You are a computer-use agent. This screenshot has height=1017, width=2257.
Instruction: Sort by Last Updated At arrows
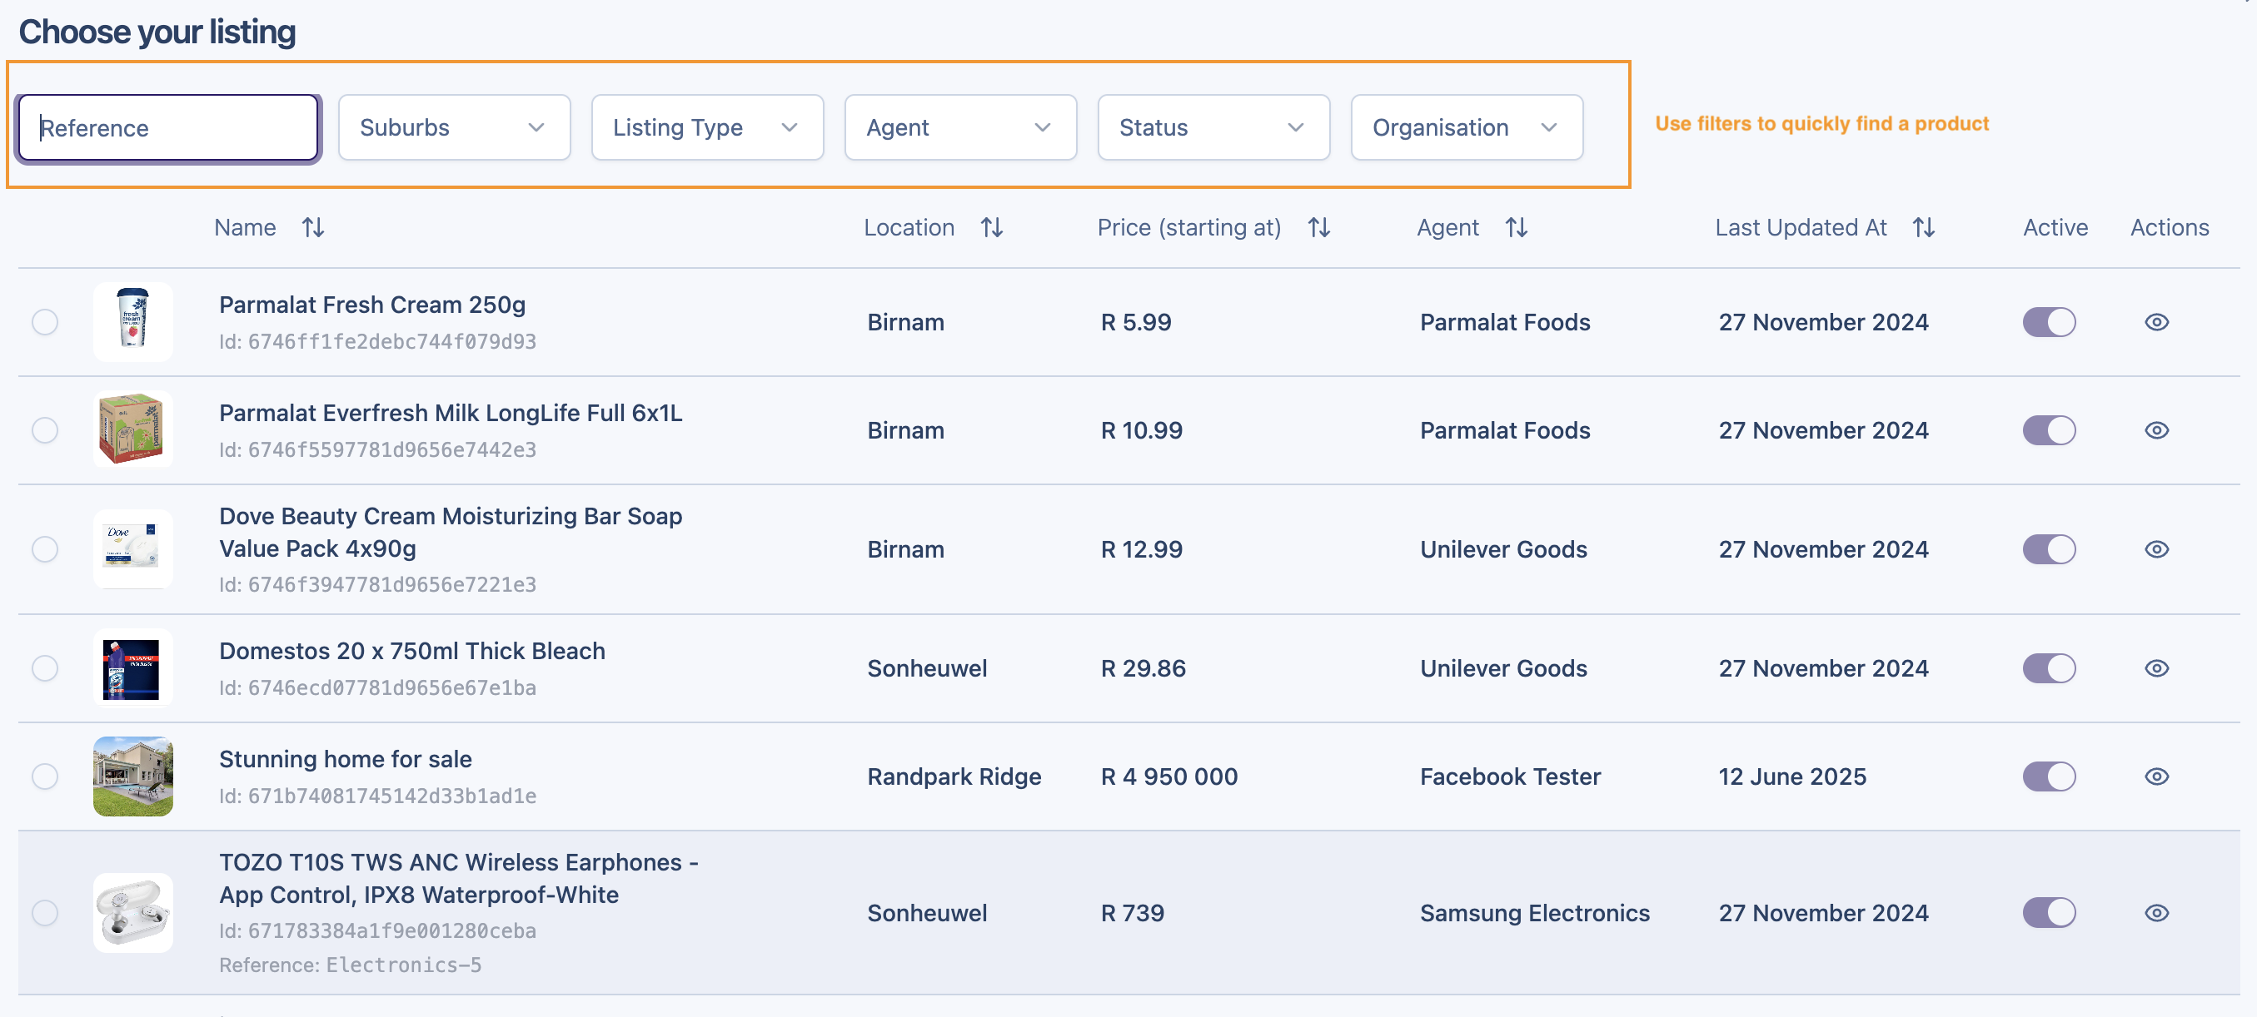(1923, 227)
